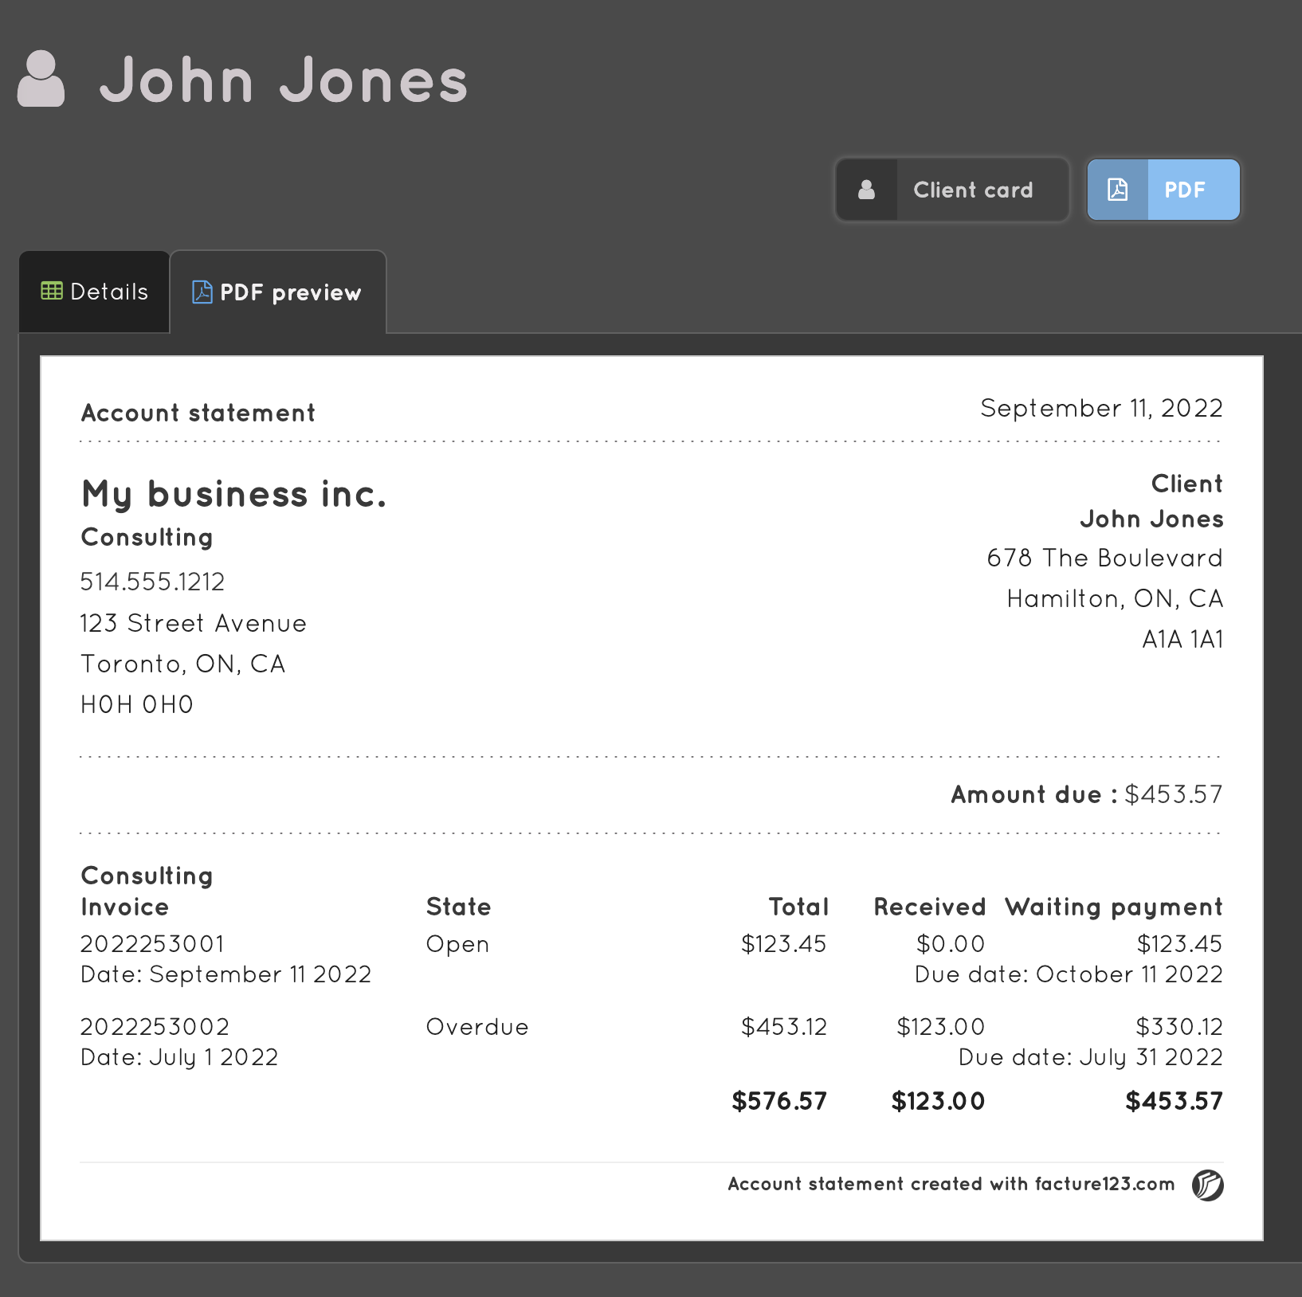Click the John Jones page heading
The height and width of the screenshot is (1297, 1302).
click(284, 80)
